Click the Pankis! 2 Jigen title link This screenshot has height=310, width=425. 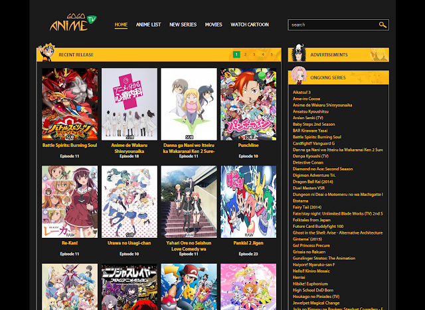click(x=248, y=243)
